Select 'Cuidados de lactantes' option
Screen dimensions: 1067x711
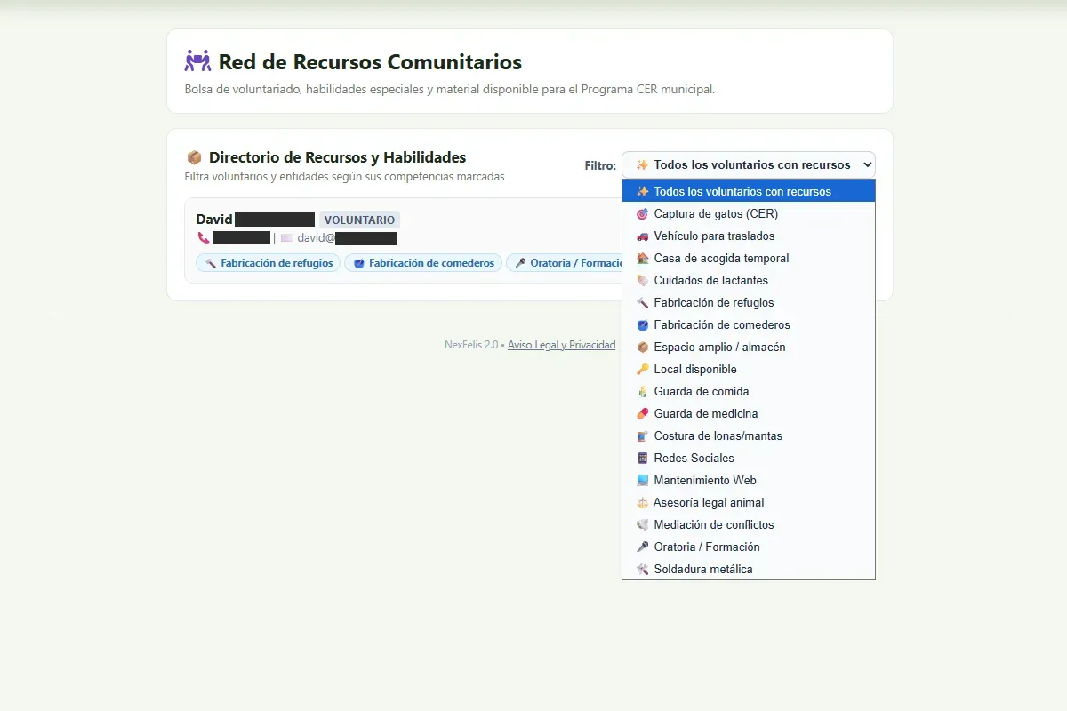[x=749, y=280]
